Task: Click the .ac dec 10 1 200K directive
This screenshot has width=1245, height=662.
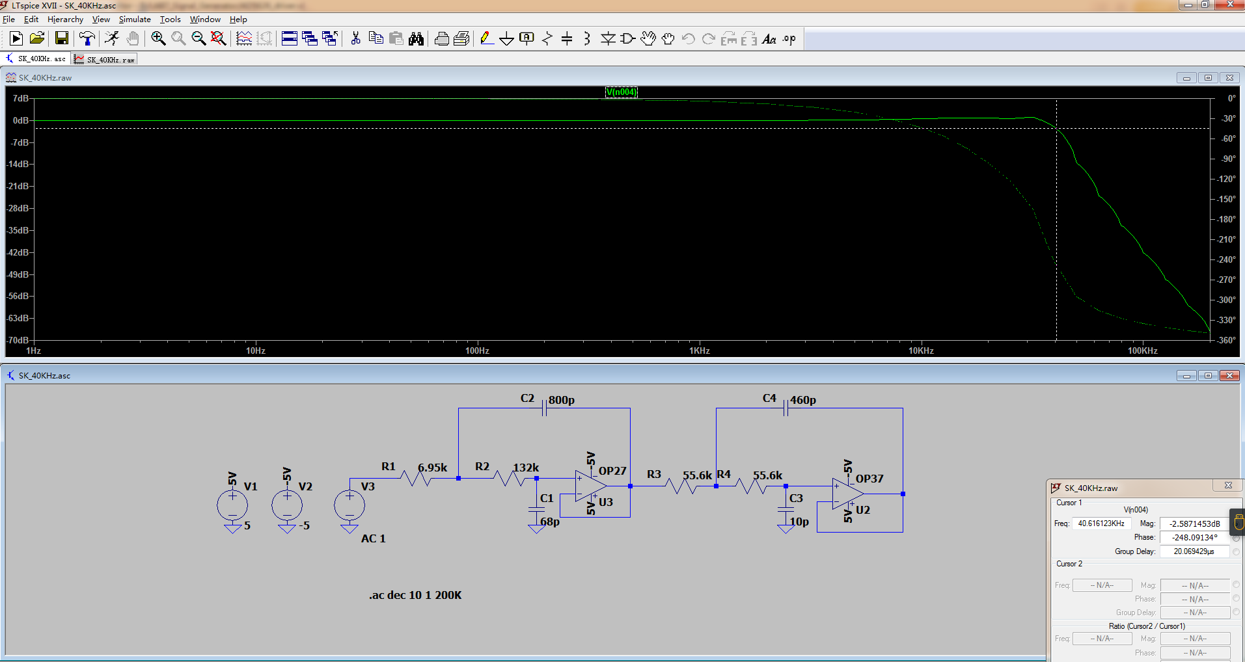Action: pyautogui.click(x=415, y=595)
